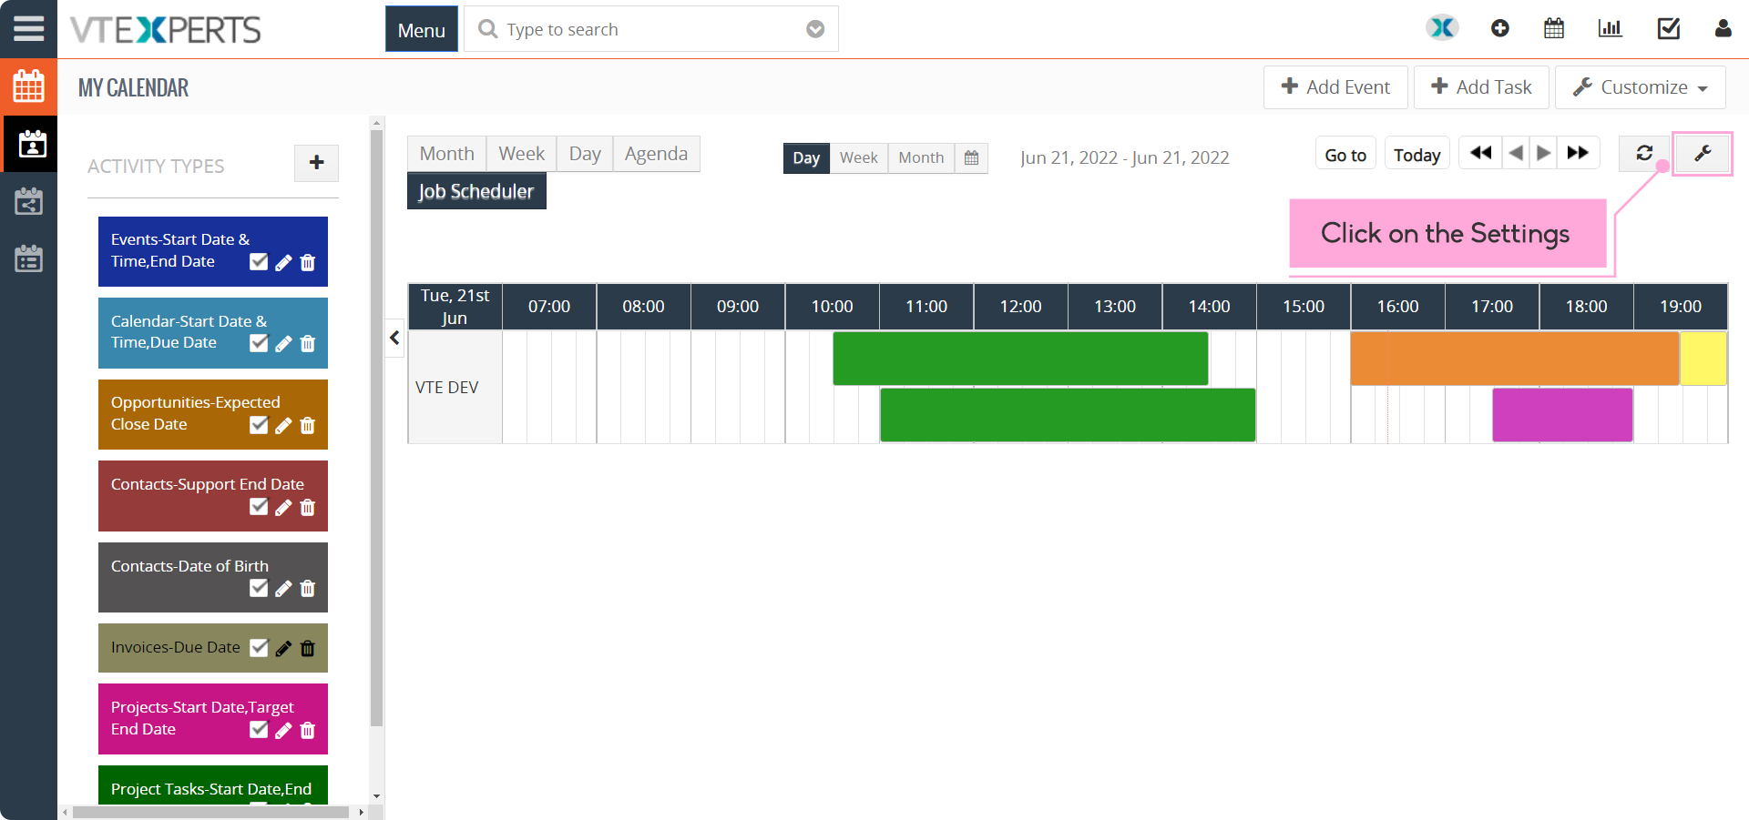This screenshot has height=820, width=1749.
Task: Open the orange event block at 16:00
Action: point(1514,359)
